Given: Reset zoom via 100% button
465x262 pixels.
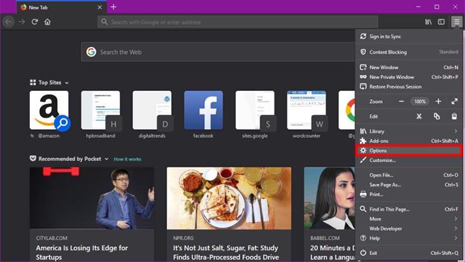Looking at the screenshot, I should click(x=420, y=102).
